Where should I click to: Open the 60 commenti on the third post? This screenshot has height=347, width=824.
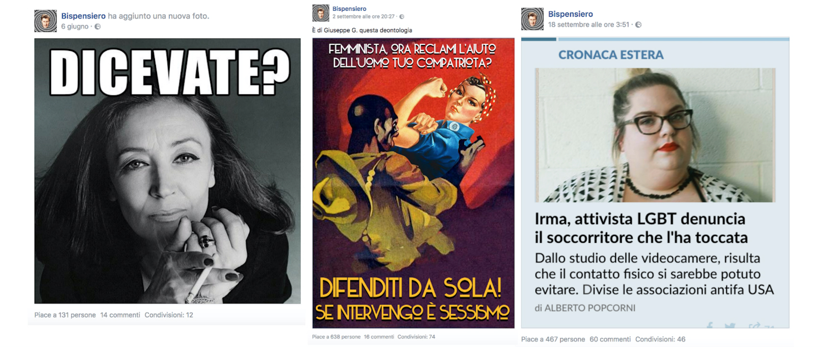click(x=610, y=339)
